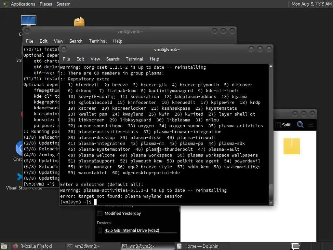Viewport: 333px width, 250px height.
Task: Click the front terminal scrollbar thumb
Action: pos(271,191)
